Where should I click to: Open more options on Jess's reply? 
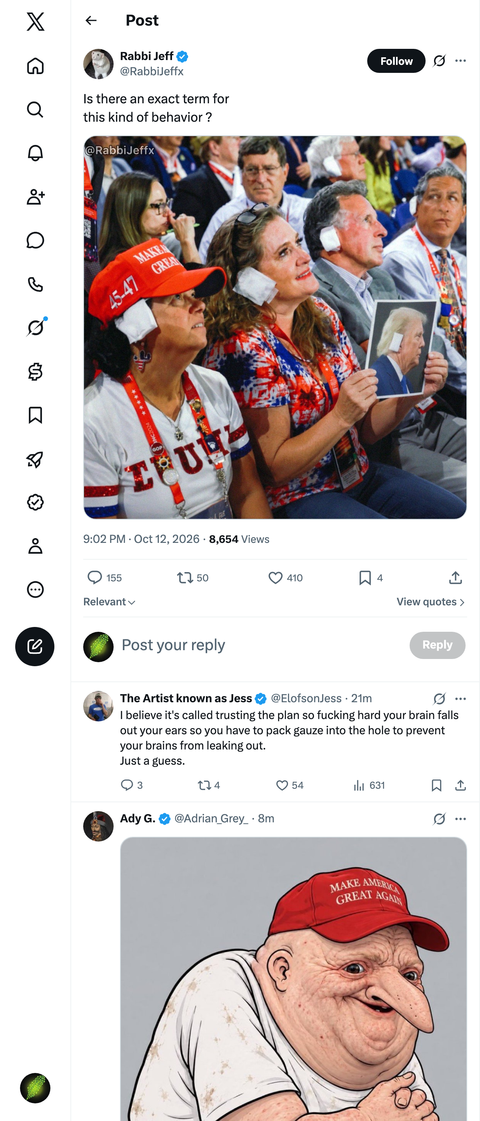click(460, 699)
